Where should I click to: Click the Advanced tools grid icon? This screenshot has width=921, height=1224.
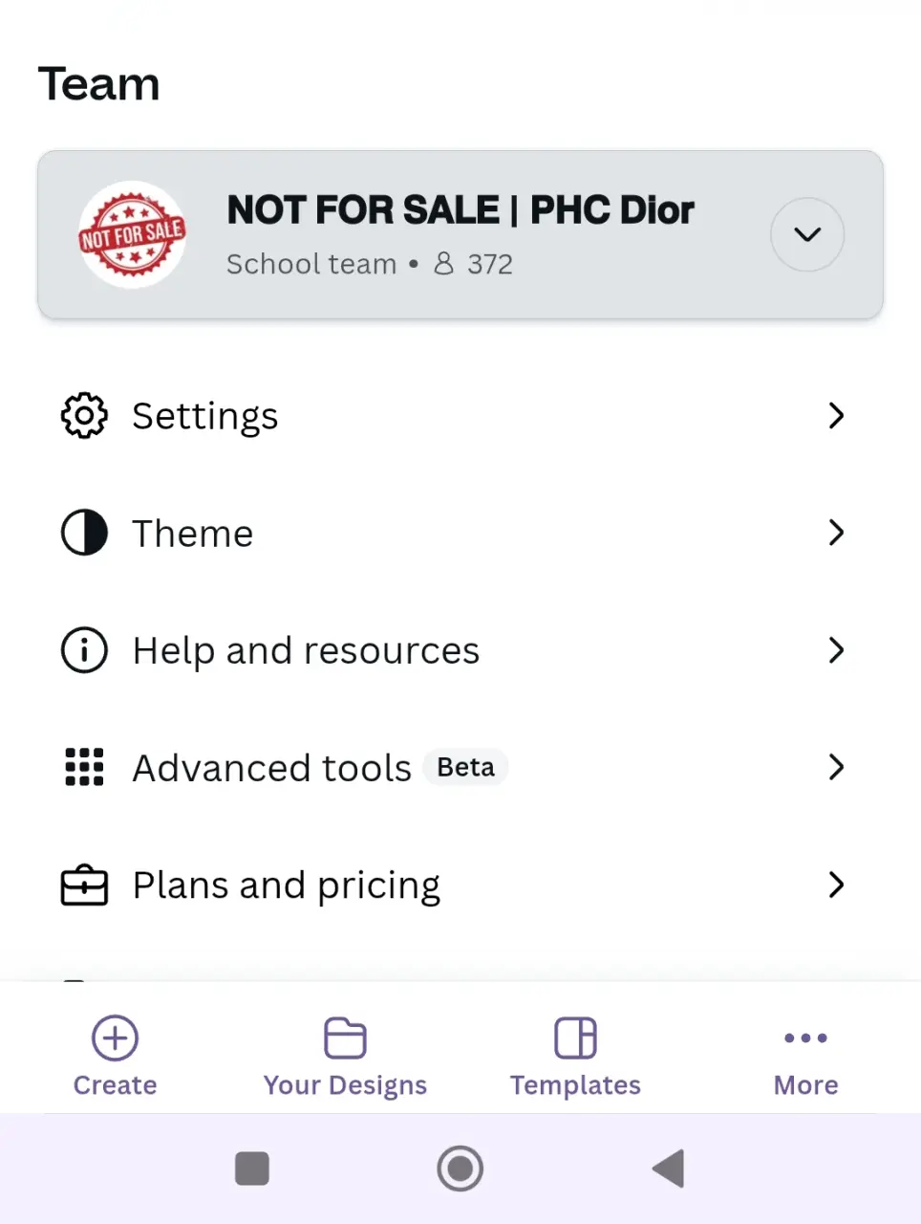pyautogui.click(x=84, y=767)
